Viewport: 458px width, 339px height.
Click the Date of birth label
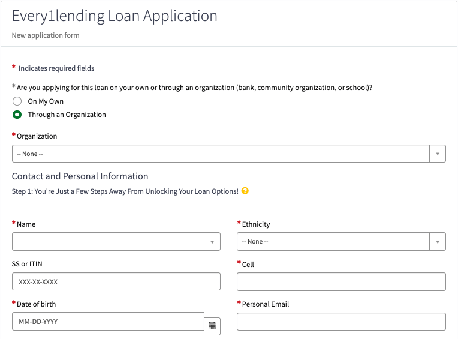pyautogui.click(x=36, y=304)
